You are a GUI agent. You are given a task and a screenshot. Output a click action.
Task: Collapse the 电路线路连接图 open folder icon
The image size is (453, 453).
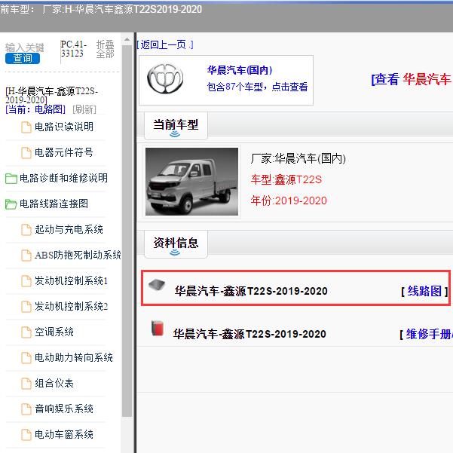click(x=11, y=204)
